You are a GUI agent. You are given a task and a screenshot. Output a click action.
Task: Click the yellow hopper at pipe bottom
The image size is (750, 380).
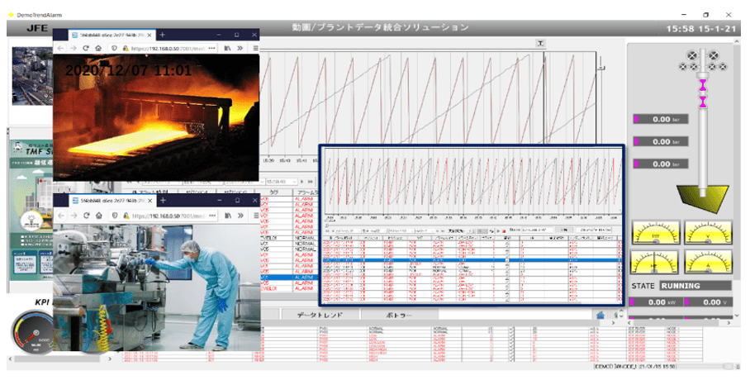pos(702,199)
